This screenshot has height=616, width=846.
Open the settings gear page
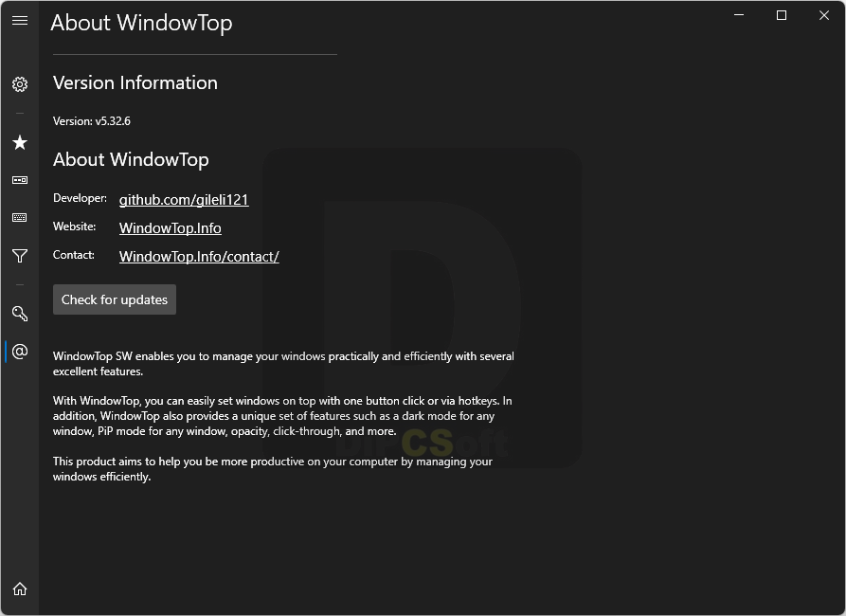(x=20, y=84)
